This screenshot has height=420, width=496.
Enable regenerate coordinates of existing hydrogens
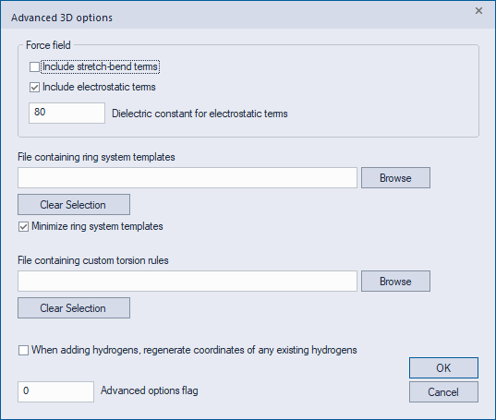pyautogui.click(x=23, y=350)
